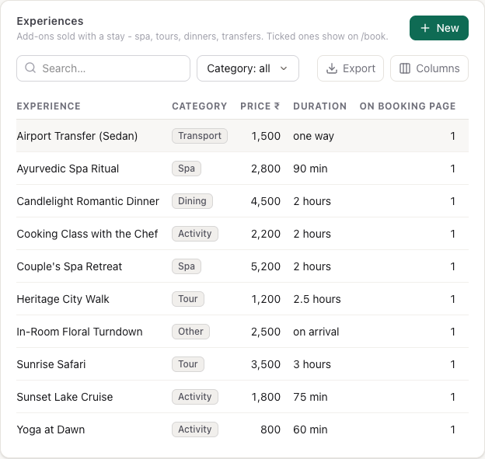Viewport: 485px width, 459px height.
Task: Click price 2,200 for Cooking Class
Action: [x=266, y=234]
